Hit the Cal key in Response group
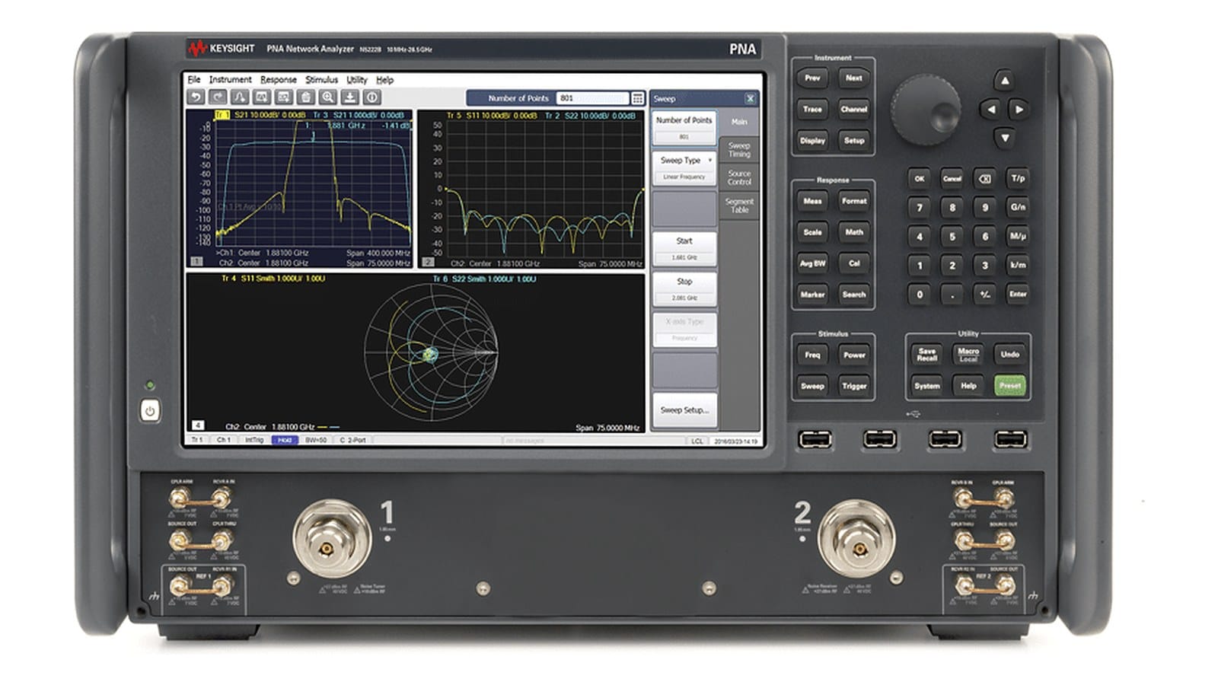This screenshot has height=685, width=1218. coord(854,263)
